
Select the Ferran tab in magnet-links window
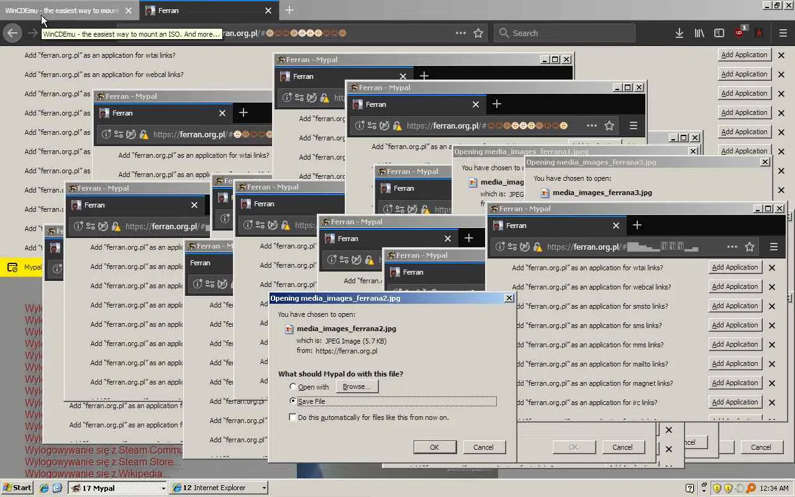(x=557, y=226)
